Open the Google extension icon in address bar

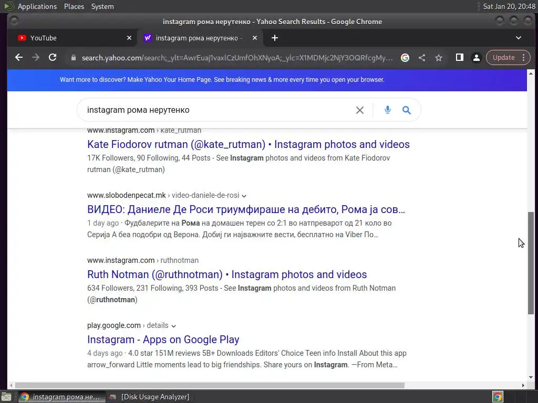tap(405, 58)
